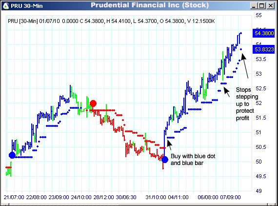Select the large blue buy dot near 21/07:00
The height and width of the screenshot is (206, 278).
pos(12,155)
